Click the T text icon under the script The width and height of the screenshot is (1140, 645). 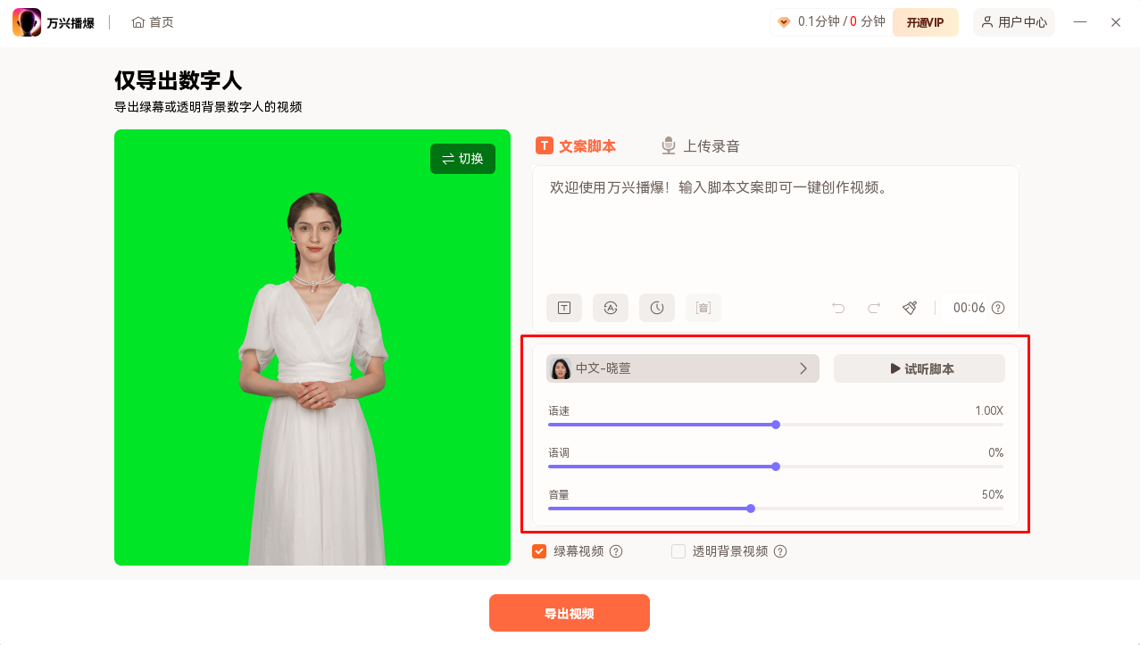(x=563, y=307)
